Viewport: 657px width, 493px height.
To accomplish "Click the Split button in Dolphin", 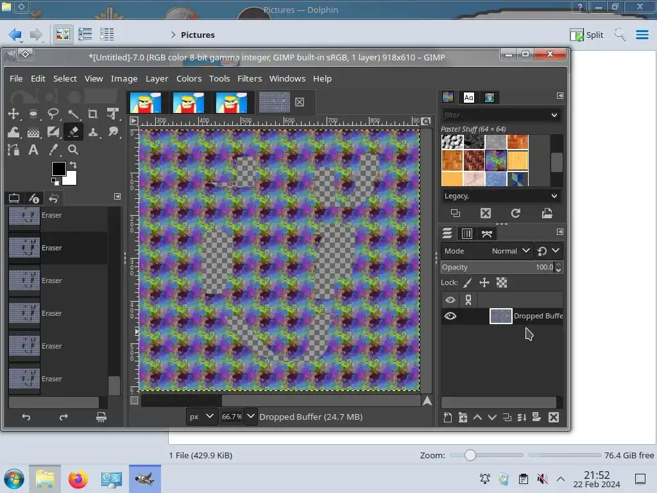I will coord(586,35).
